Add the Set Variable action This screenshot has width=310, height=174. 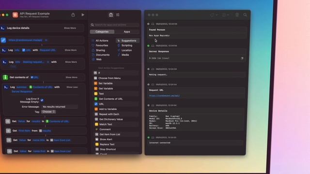click(x=116, y=83)
